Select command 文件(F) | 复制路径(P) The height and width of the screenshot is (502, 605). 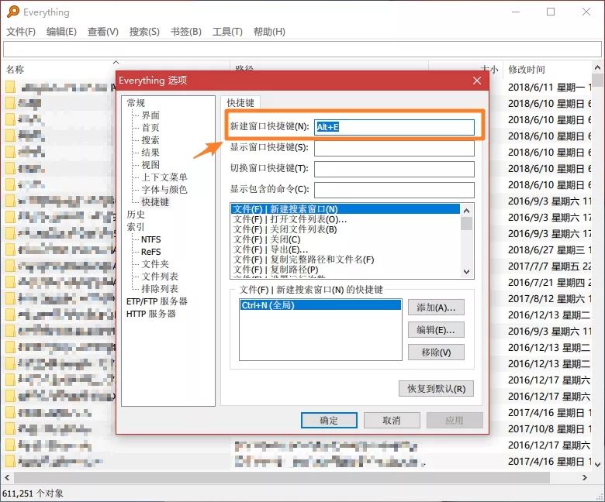pos(345,270)
